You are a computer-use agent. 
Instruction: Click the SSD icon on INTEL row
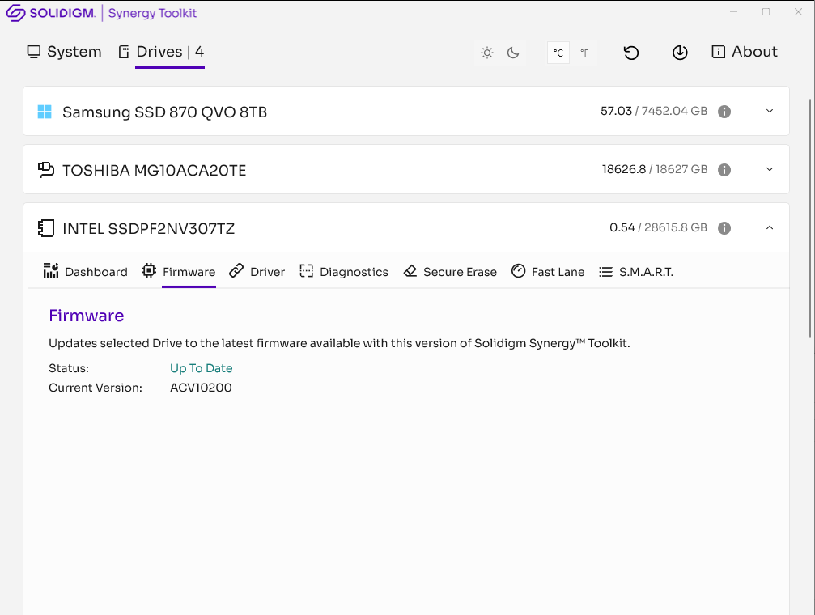tap(46, 228)
